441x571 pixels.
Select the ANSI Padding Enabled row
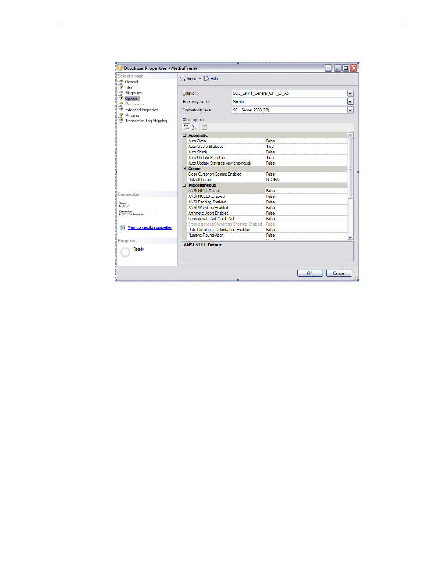click(x=267, y=202)
